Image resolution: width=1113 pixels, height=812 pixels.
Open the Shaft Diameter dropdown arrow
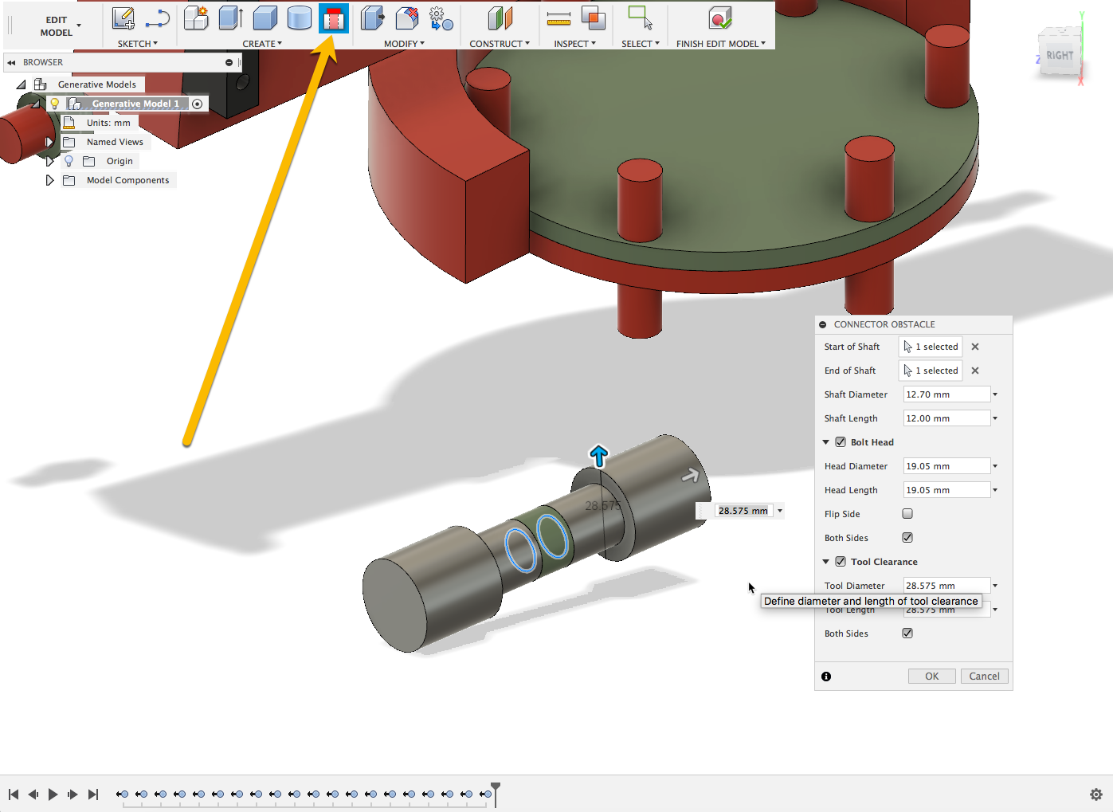995,394
